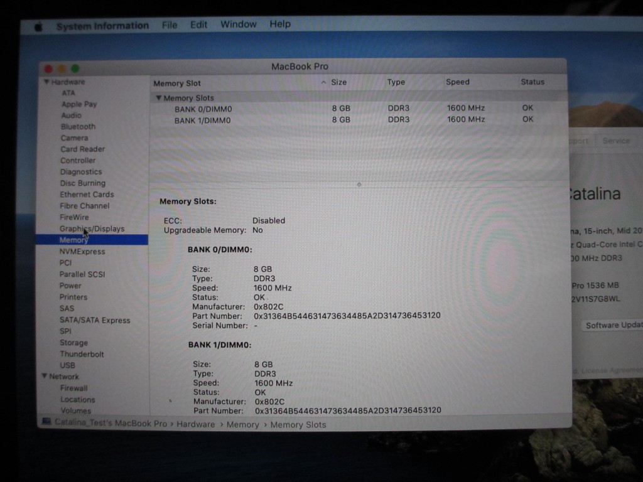Select SATA/SATA Express in the sidebar
Image resolution: width=643 pixels, height=482 pixels.
[95, 320]
